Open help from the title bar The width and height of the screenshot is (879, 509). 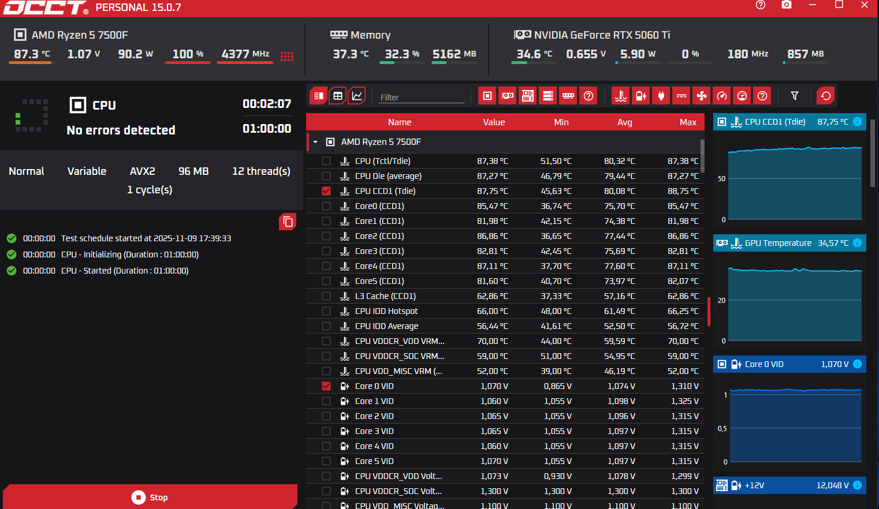pyautogui.click(x=761, y=5)
